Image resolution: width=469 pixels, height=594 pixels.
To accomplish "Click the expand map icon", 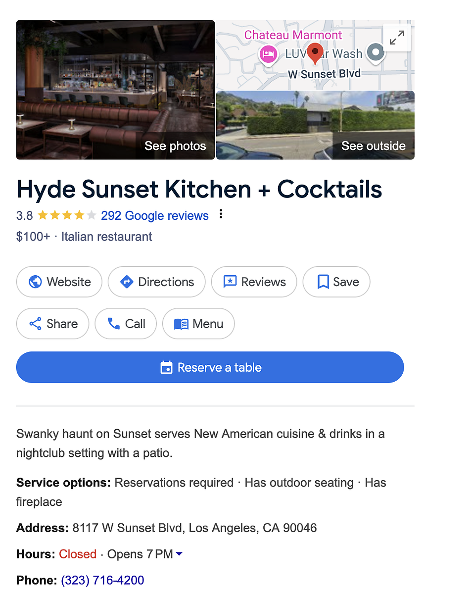I will pyautogui.click(x=397, y=38).
